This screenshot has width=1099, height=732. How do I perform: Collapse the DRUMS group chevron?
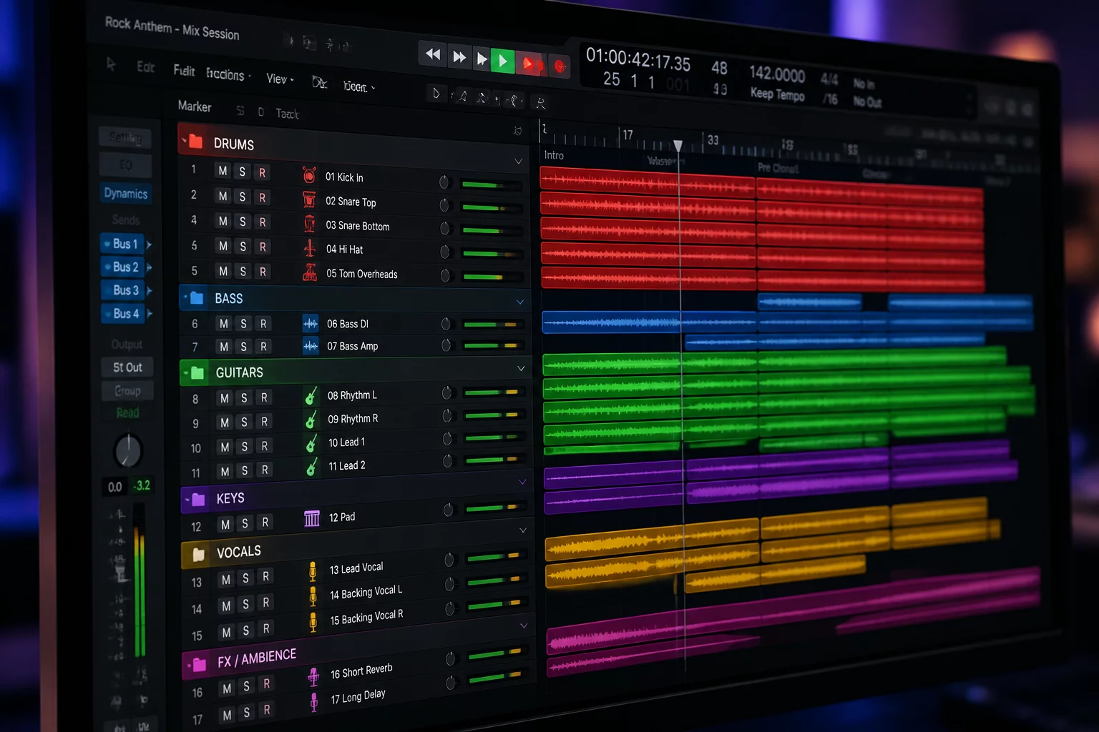pos(518,162)
